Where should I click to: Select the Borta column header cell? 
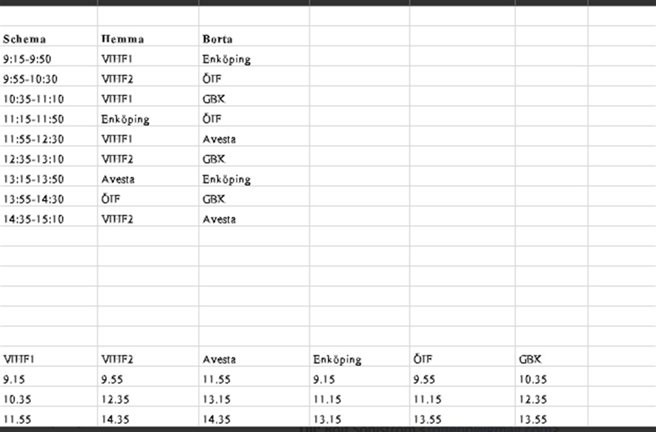point(217,39)
